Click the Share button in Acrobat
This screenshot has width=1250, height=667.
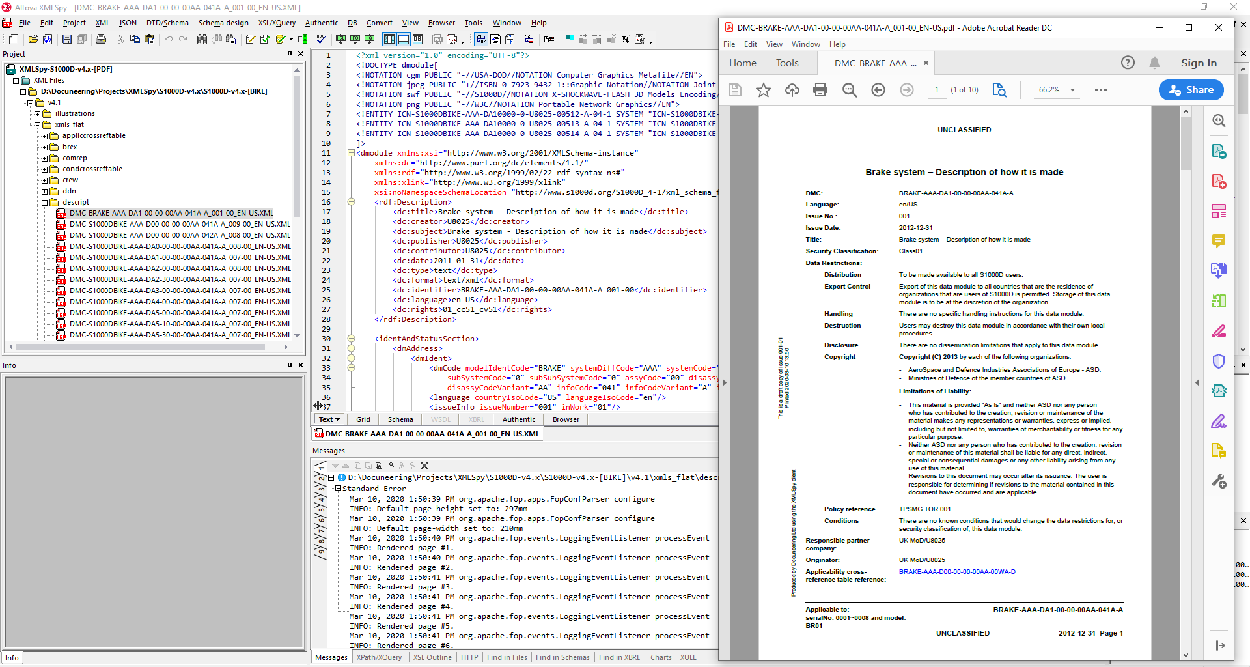click(x=1191, y=90)
